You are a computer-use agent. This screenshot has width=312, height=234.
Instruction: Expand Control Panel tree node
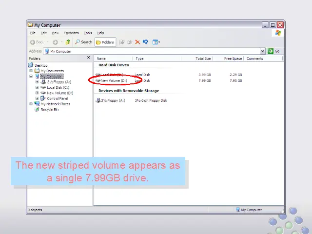click(x=37, y=98)
